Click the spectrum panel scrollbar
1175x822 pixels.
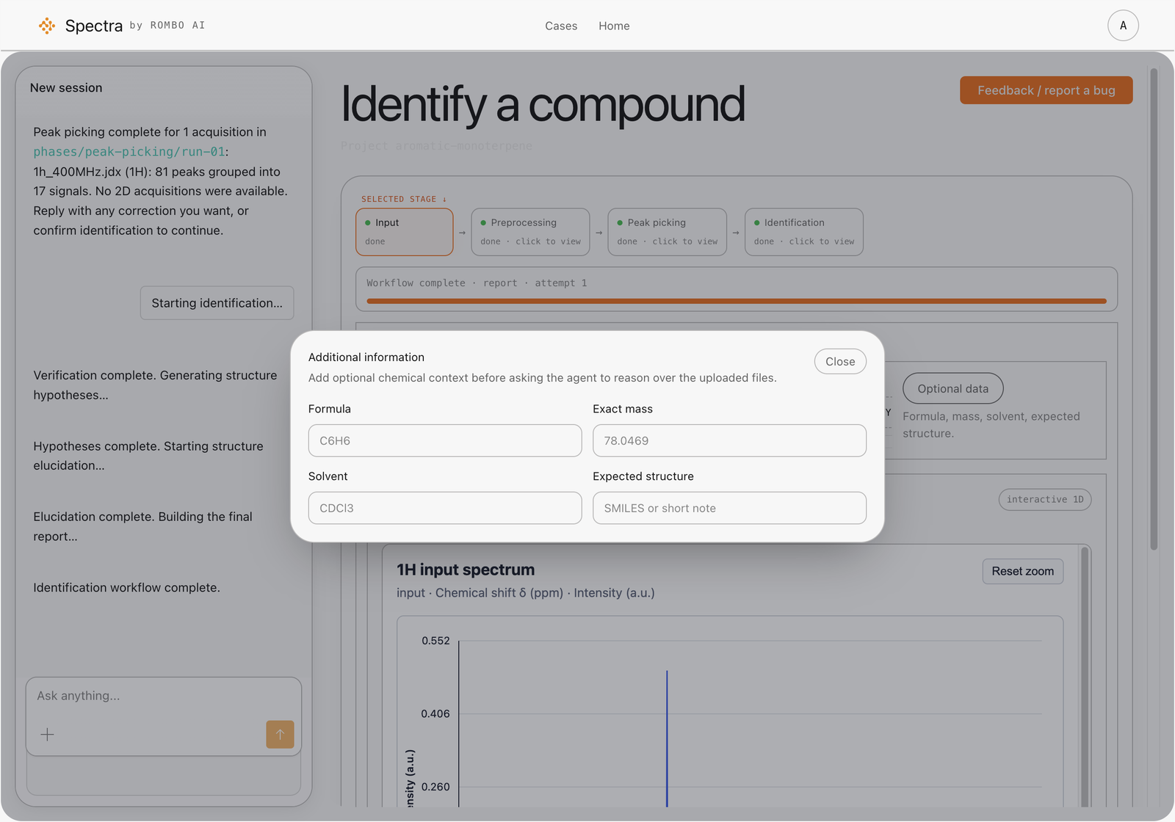coord(1085,675)
